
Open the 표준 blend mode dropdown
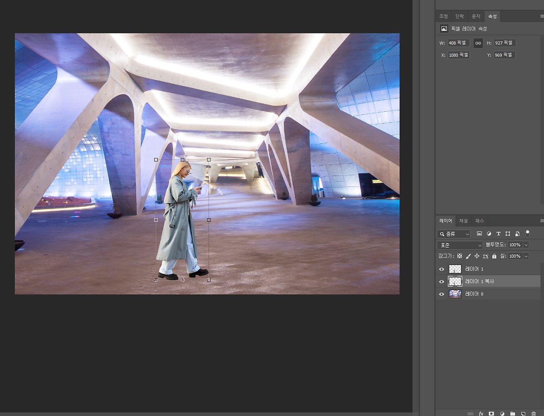(460, 245)
